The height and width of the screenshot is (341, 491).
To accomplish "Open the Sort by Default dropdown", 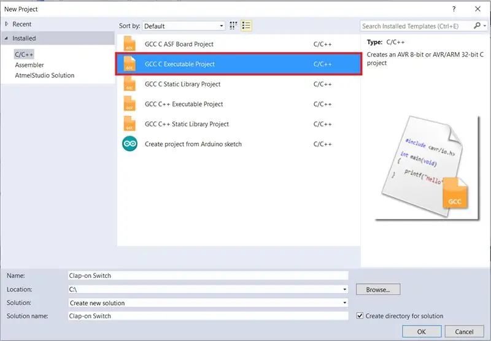I will [x=184, y=26].
